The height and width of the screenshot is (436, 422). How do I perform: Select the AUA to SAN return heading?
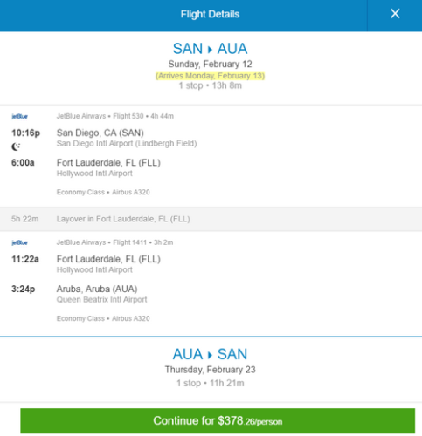(x=210, y=354)
